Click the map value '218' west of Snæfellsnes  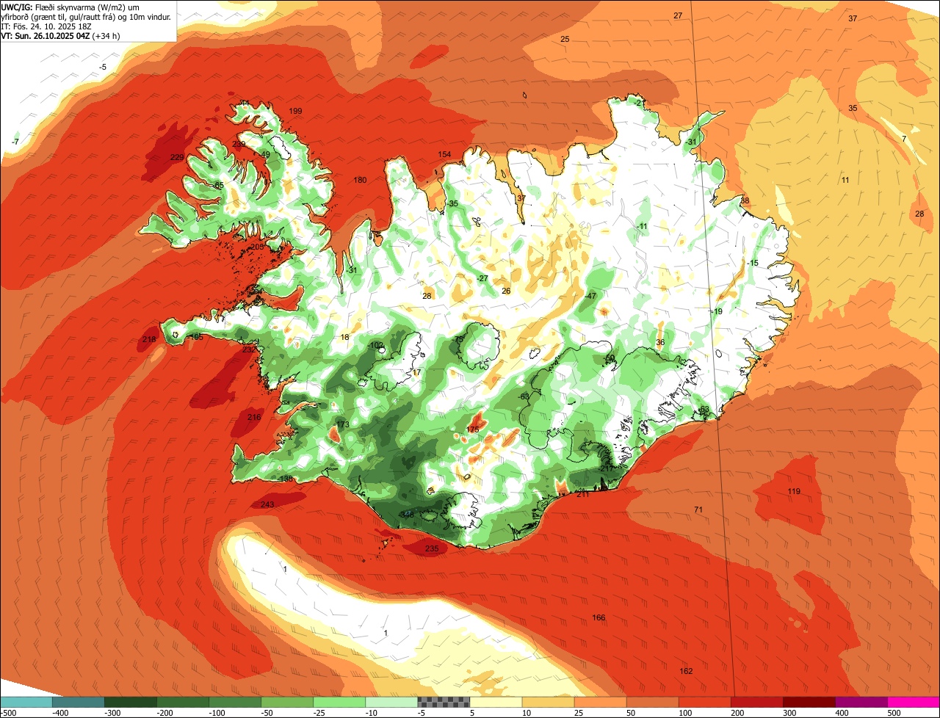149,339
